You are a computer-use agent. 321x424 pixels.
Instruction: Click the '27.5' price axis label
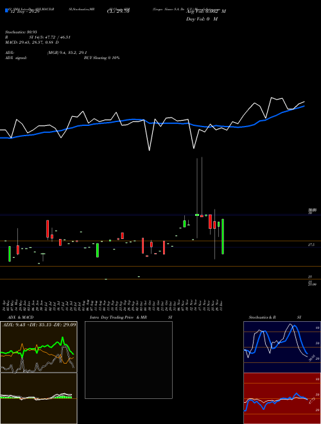click(x=311, y=245)
